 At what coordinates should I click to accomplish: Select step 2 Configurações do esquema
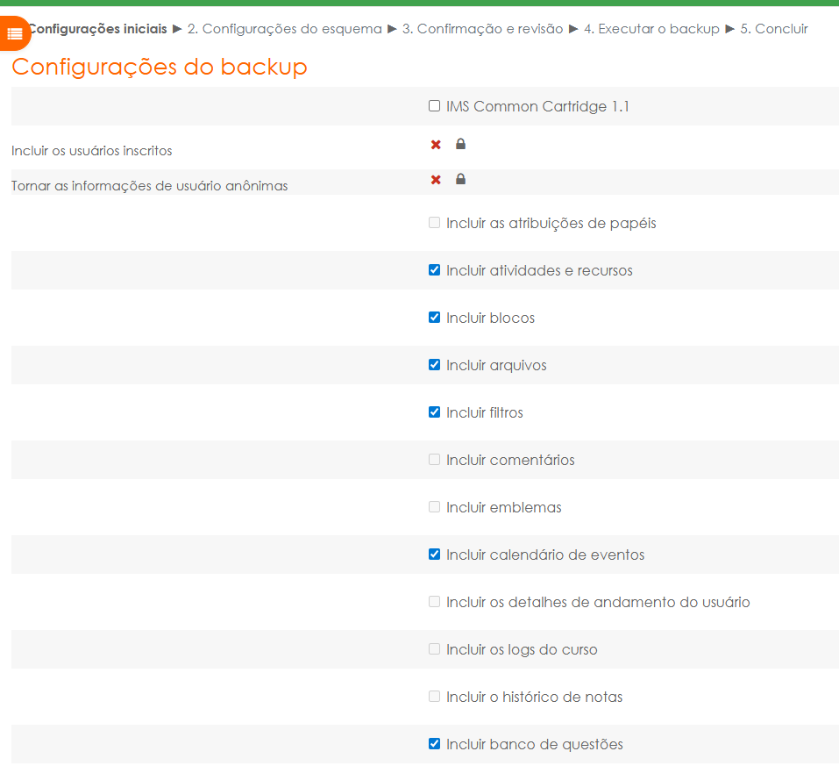[x=284, y=29]
